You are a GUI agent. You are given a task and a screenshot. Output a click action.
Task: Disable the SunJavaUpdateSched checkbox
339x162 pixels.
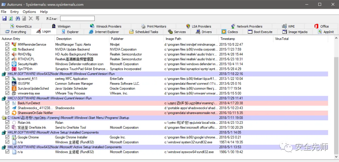point(7,88)
